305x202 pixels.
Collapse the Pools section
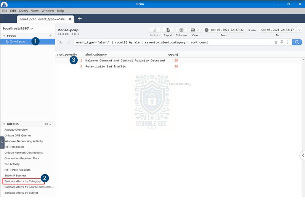click(x=4, y=36)
